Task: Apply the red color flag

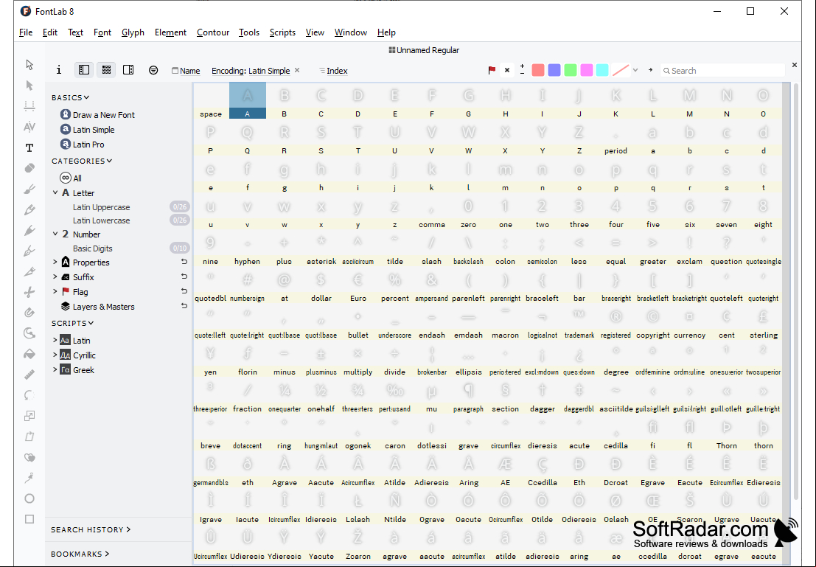Action: pos(538,70)
